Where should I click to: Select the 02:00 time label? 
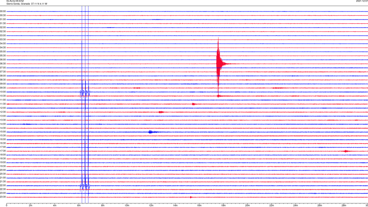pos(3,28)
